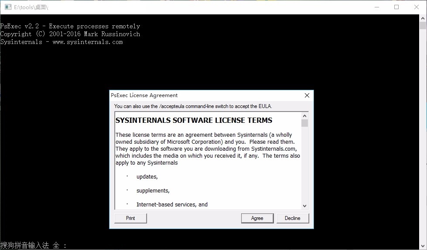Click the 'These license terms are an agreement' paragraph

coord(208,149)
